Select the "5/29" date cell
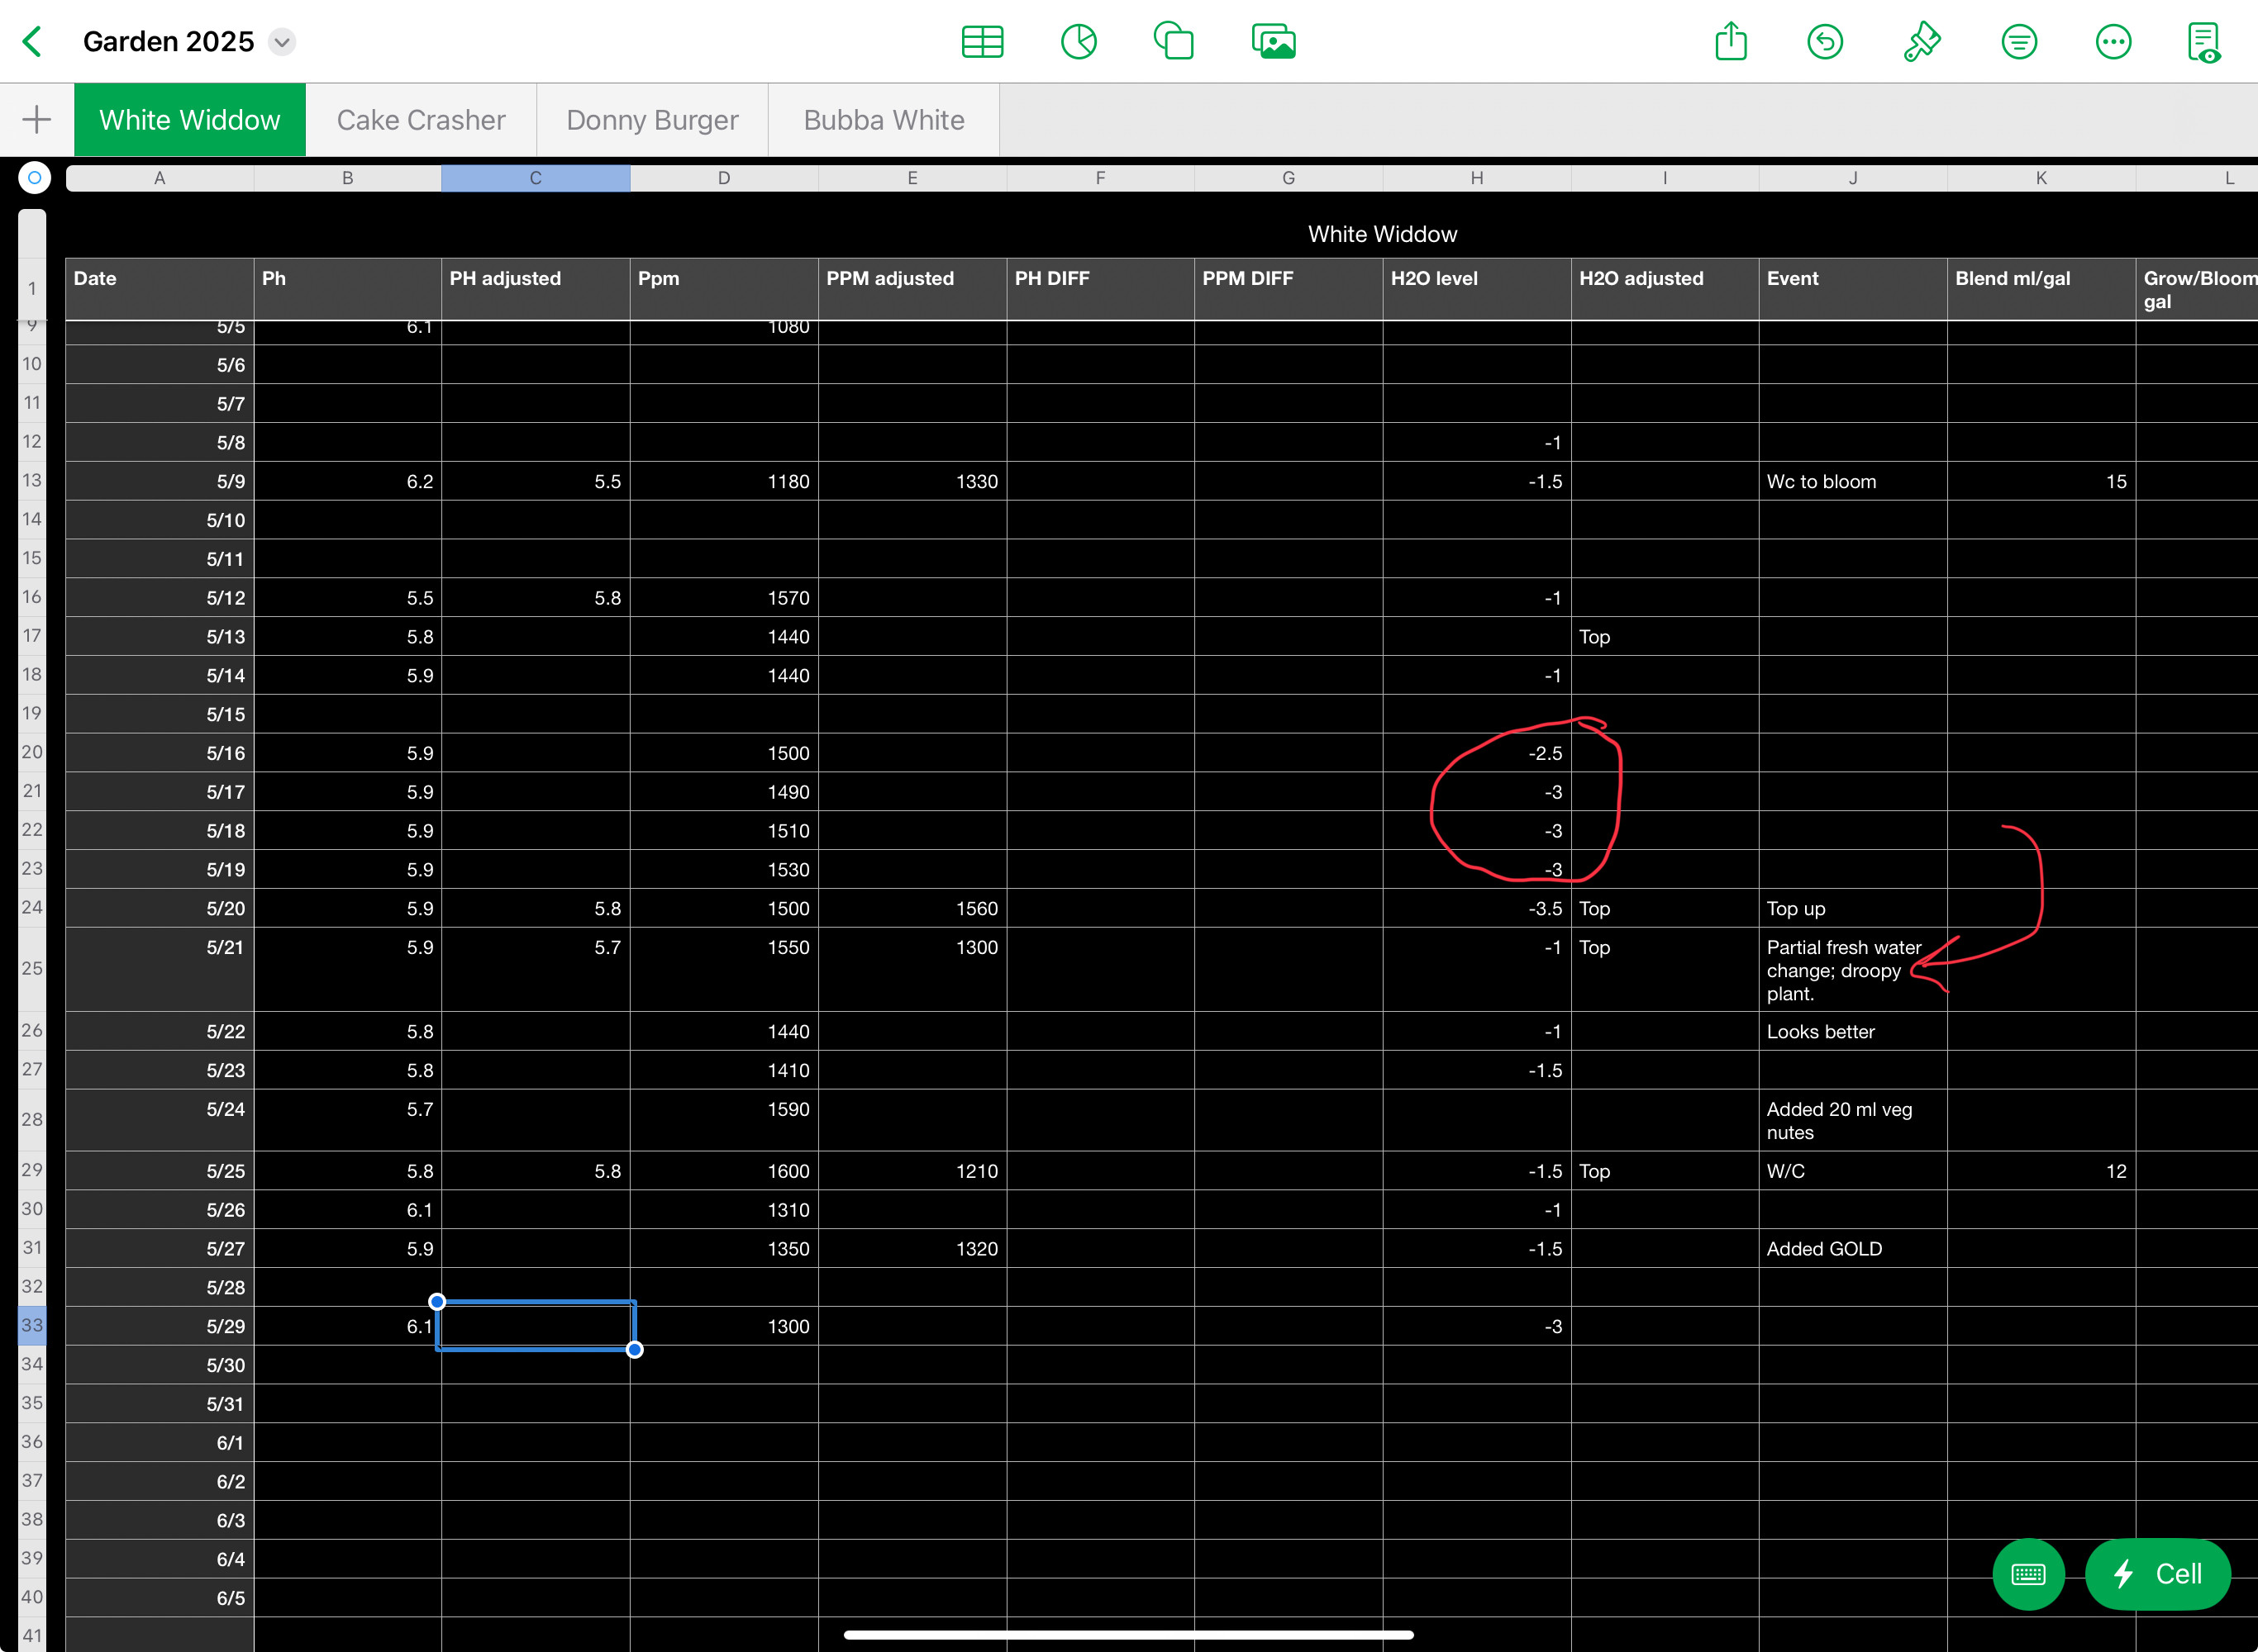This screenshot has width=2258, height=1652. click(x=160, y=1326)
